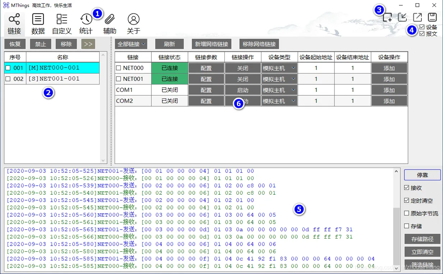Image resolution: width=443 pixels, height=274 pixels.
Task: Open the 辅助 paperclip tools icon
Action: pyautogui.click(x=110, y=24)
